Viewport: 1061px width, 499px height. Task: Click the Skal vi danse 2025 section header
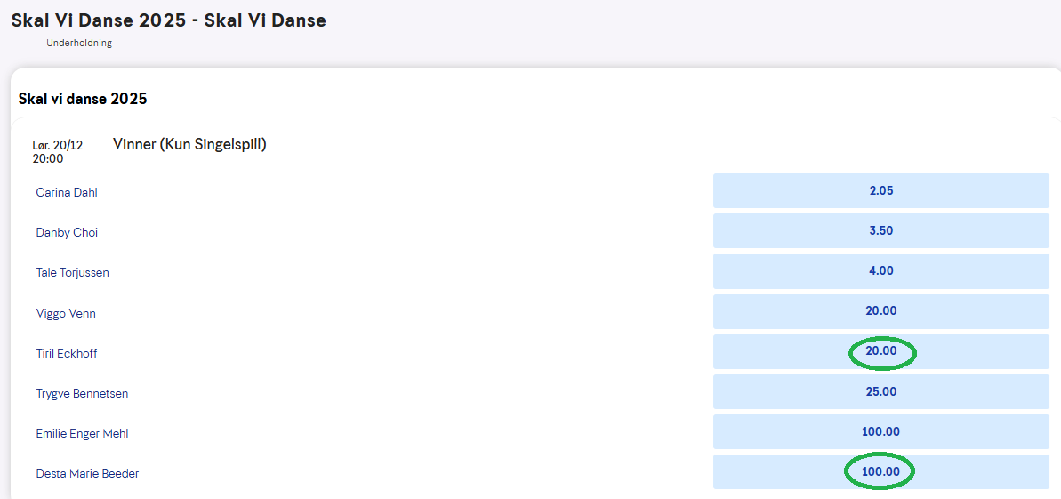click(83, 99)
